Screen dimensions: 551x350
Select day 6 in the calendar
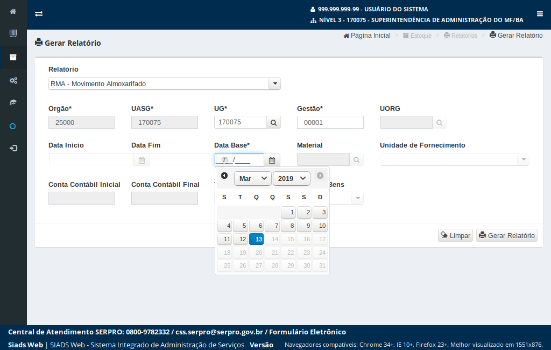pos(256,226)
